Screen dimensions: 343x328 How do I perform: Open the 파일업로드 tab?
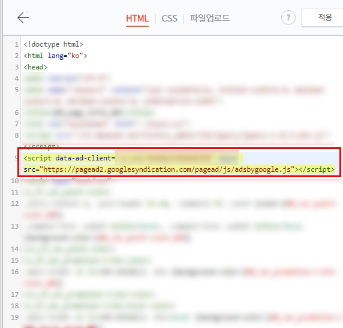(x=209, y=18)
